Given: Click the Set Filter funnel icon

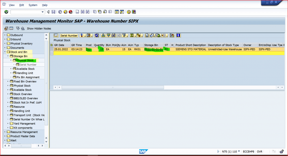Looking at the screenshot, I should 124,35.
